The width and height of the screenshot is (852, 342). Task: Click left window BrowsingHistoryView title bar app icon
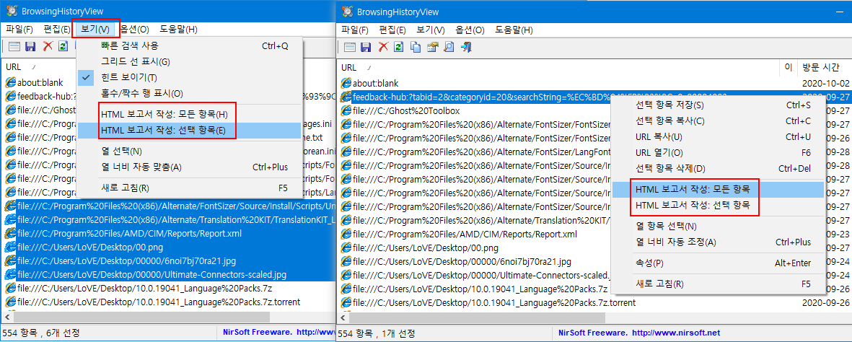point(12,12)
